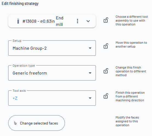Image resolution: width=152 pixels, height=136 pixels.
Task: Click the End mill tool type text
Action: (59, 21)
